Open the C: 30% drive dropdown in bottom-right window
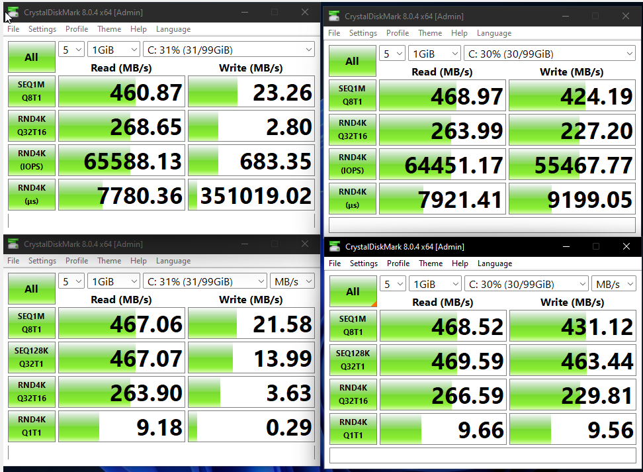 [x=527, y=284]
